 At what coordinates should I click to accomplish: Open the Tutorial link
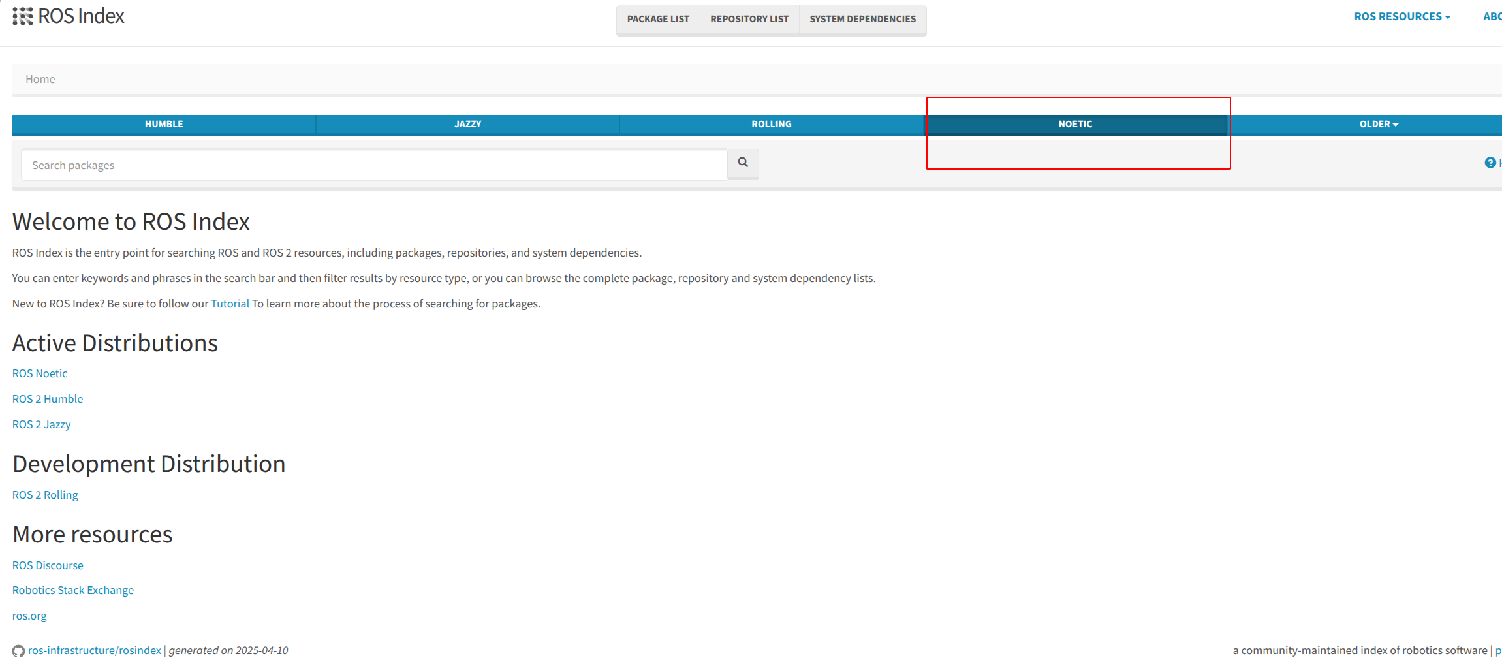pos(230,304)
